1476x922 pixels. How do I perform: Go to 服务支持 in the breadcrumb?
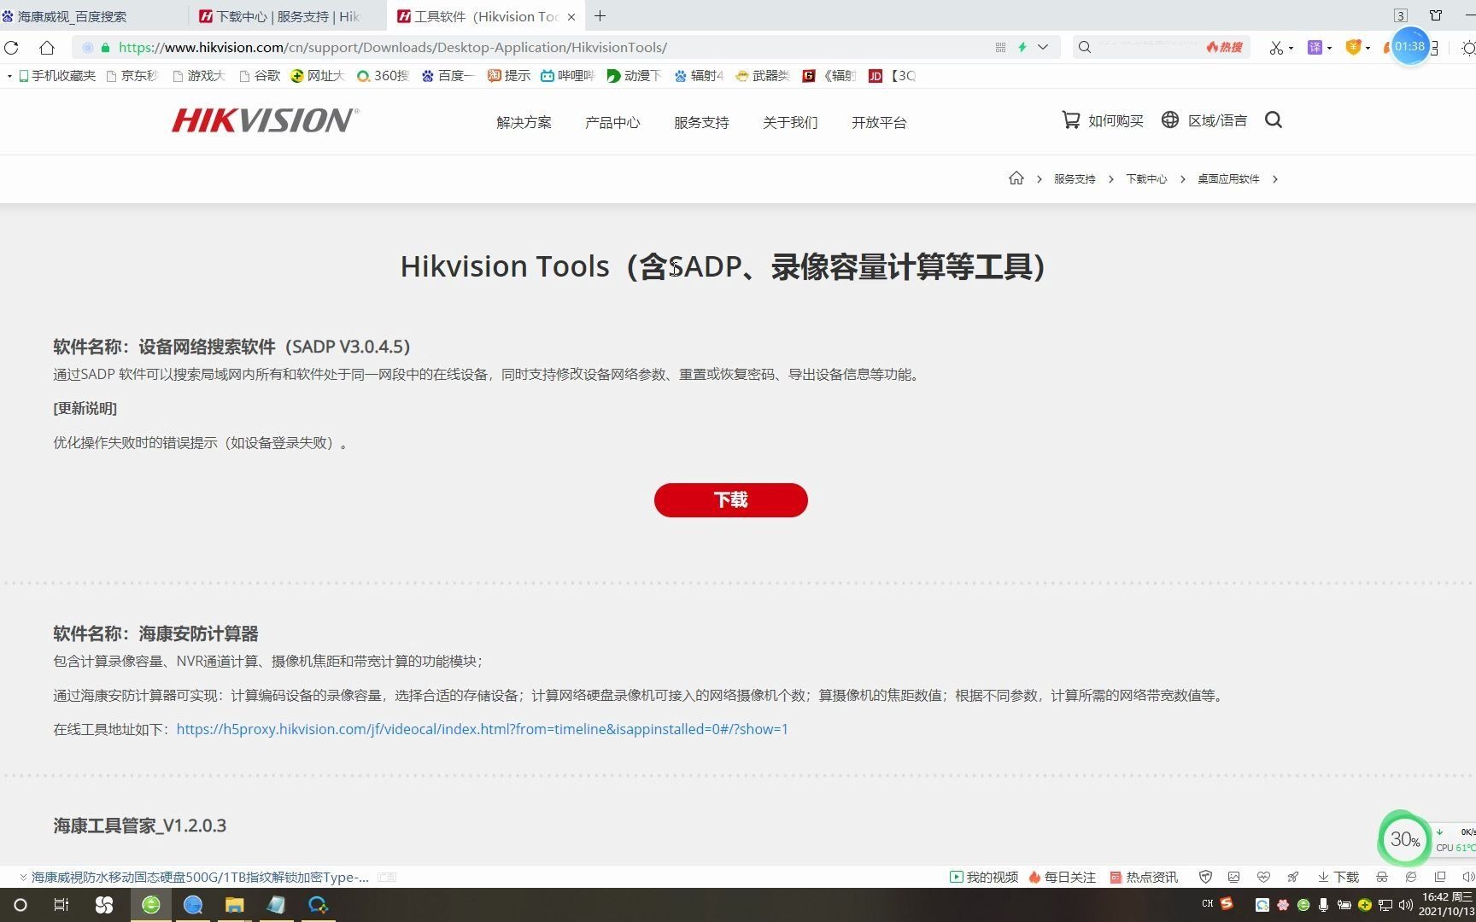click(x=1075, y=179)
